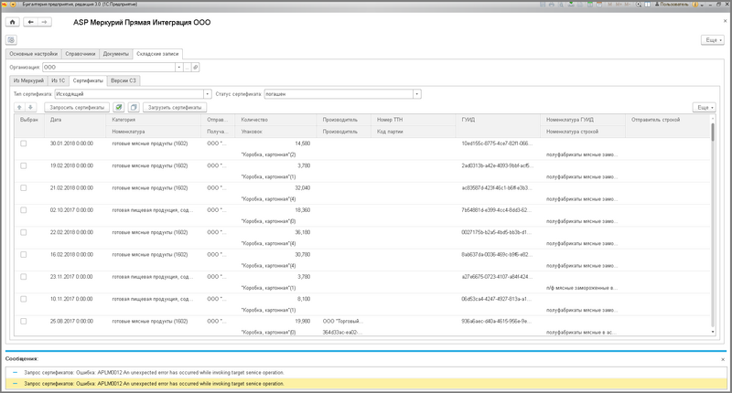
Task: Open calculator icon in title bar
Action: tap(590, 5)
